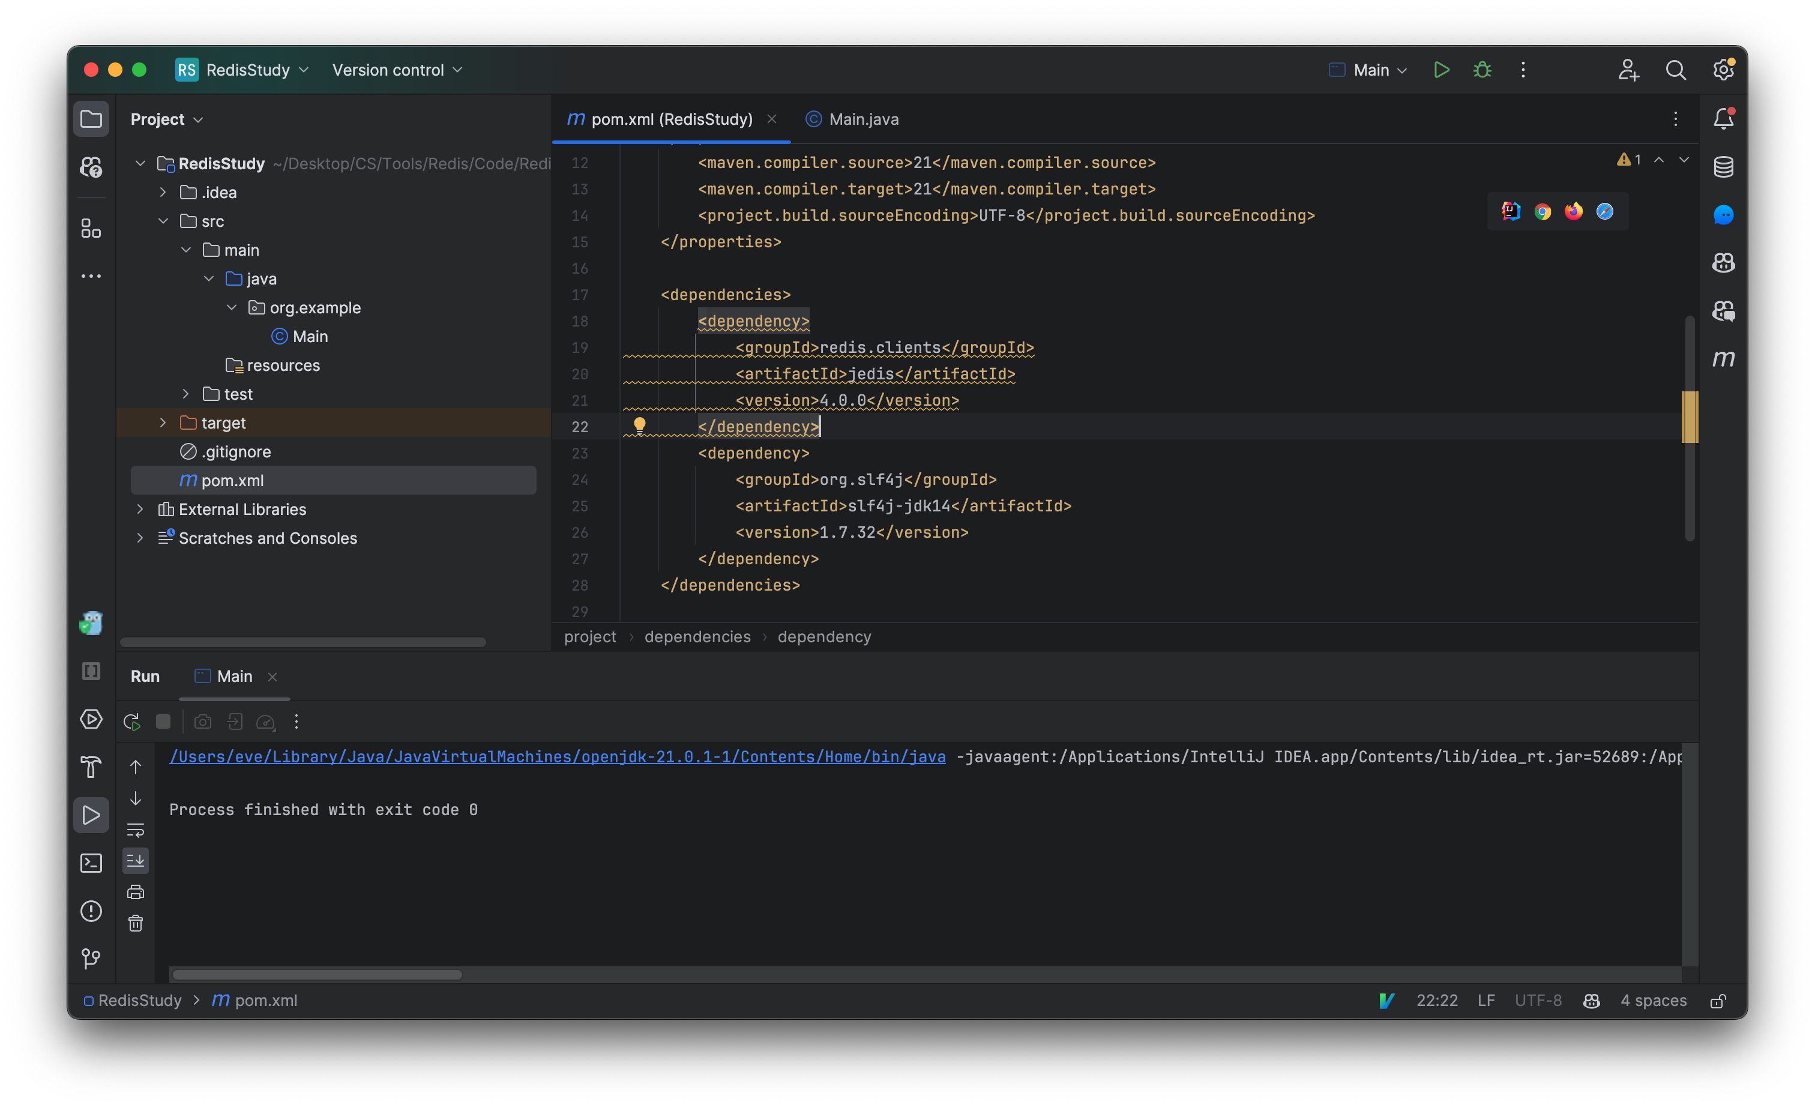Expand Scratches and Consoles node

[x=140, y=538]
